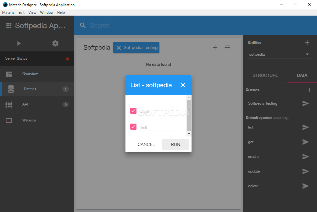Run the update default query send icon

click(305, 171)
